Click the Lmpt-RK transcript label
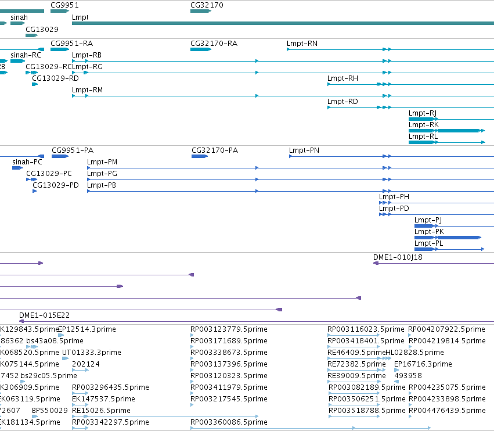Screen dimensions: 494x431 [x=424, y=124]
